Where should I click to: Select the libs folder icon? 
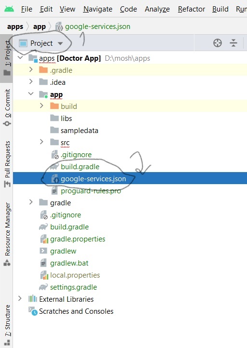pyautogui.click(x=54, y=118)
